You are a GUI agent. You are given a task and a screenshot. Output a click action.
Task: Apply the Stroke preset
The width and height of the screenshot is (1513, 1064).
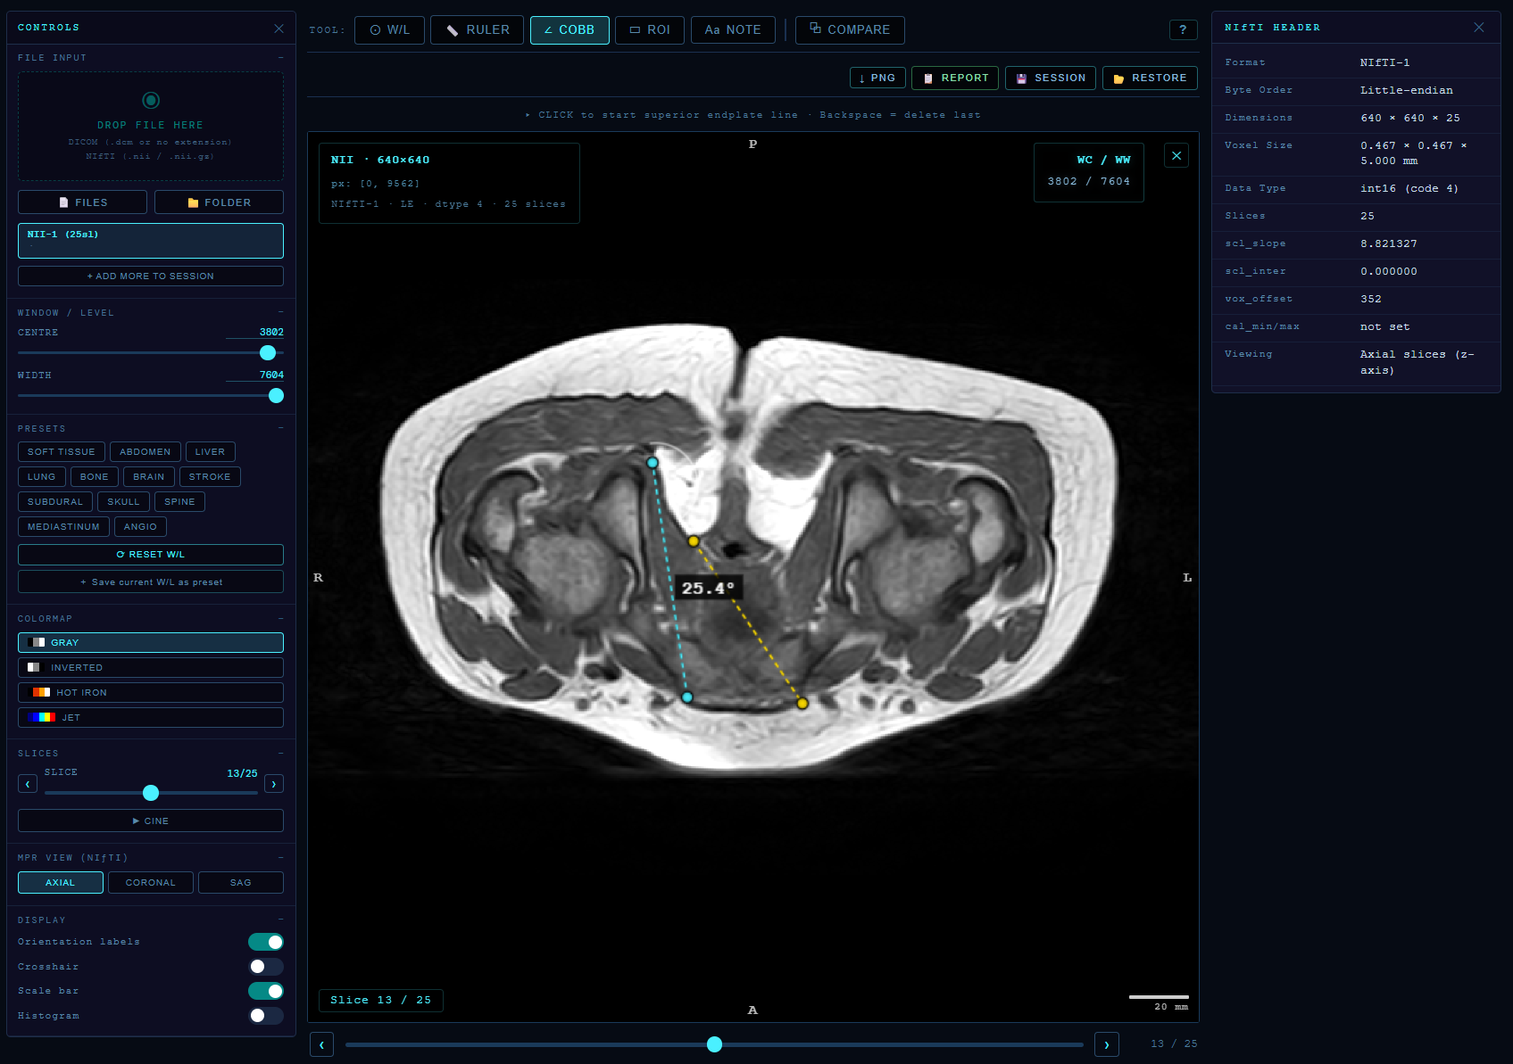(210, 477)
